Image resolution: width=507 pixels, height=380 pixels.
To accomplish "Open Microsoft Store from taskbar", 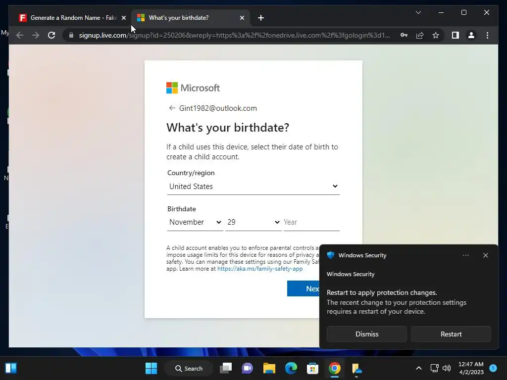I will point(313,368).
